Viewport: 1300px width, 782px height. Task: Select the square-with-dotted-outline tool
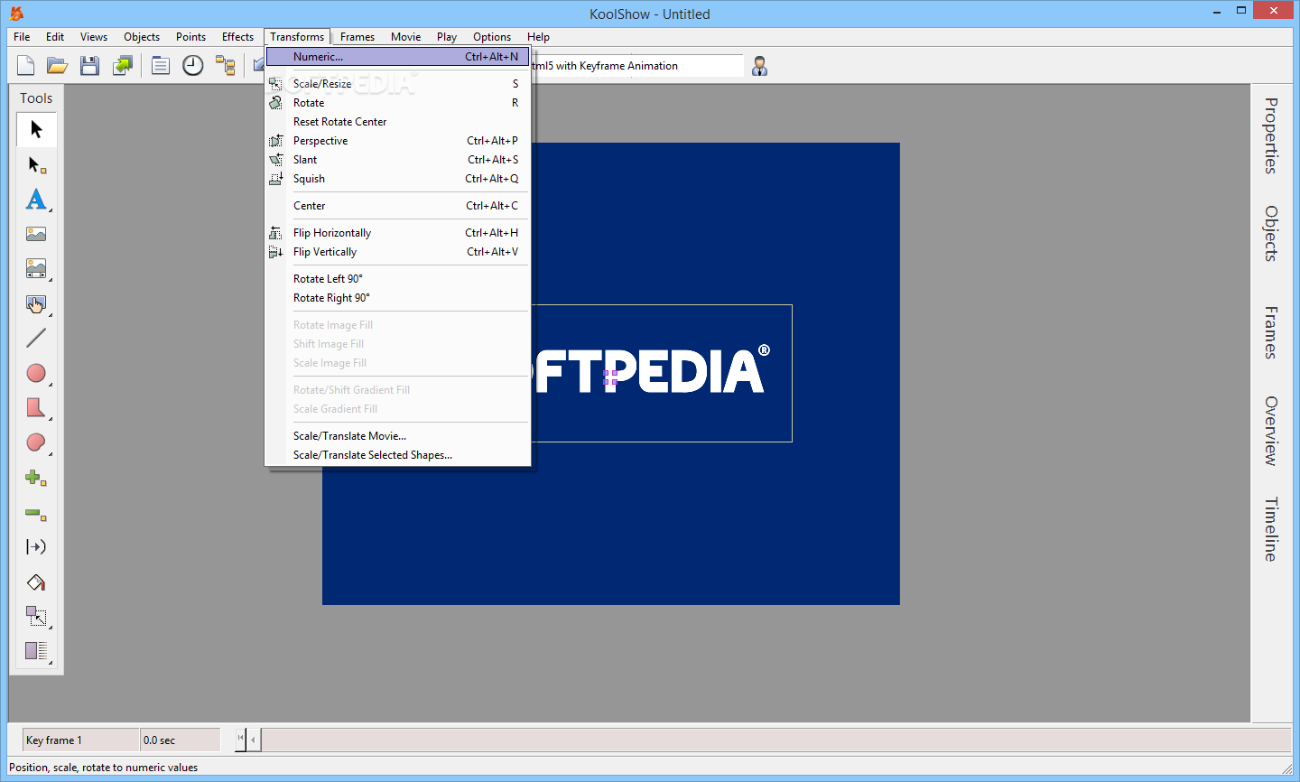pos(36,616)
